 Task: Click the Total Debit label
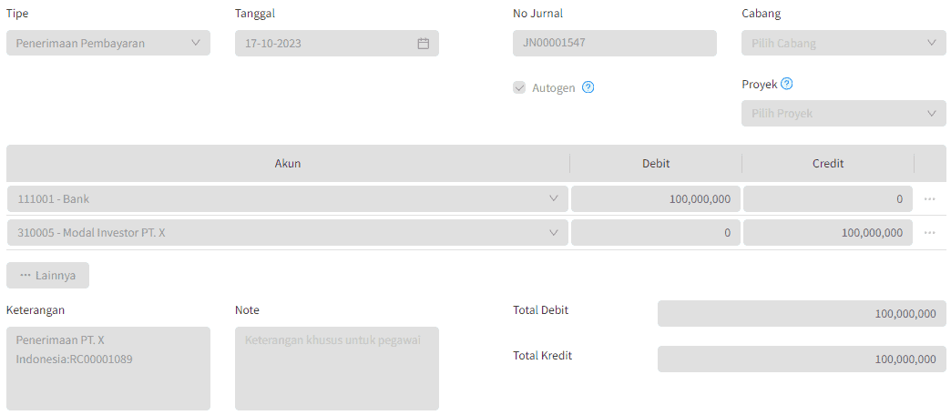[540, 310]
